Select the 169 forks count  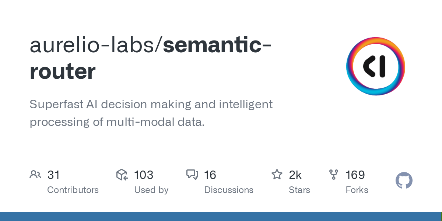[355, 175]
